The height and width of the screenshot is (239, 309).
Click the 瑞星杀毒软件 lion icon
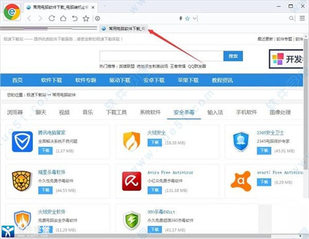[x=21, y=181]
